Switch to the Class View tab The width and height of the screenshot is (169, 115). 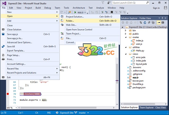(160, 107)
